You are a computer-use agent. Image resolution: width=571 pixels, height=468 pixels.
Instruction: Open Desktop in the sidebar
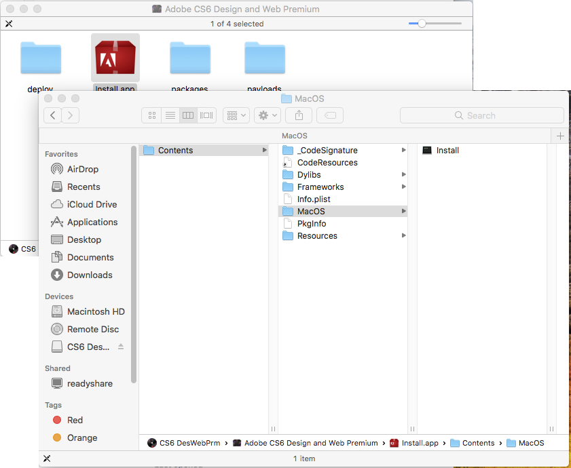coord(84,240)
